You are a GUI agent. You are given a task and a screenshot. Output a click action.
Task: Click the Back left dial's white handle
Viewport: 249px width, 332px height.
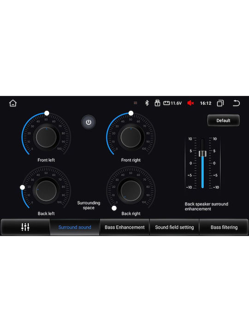22,187
